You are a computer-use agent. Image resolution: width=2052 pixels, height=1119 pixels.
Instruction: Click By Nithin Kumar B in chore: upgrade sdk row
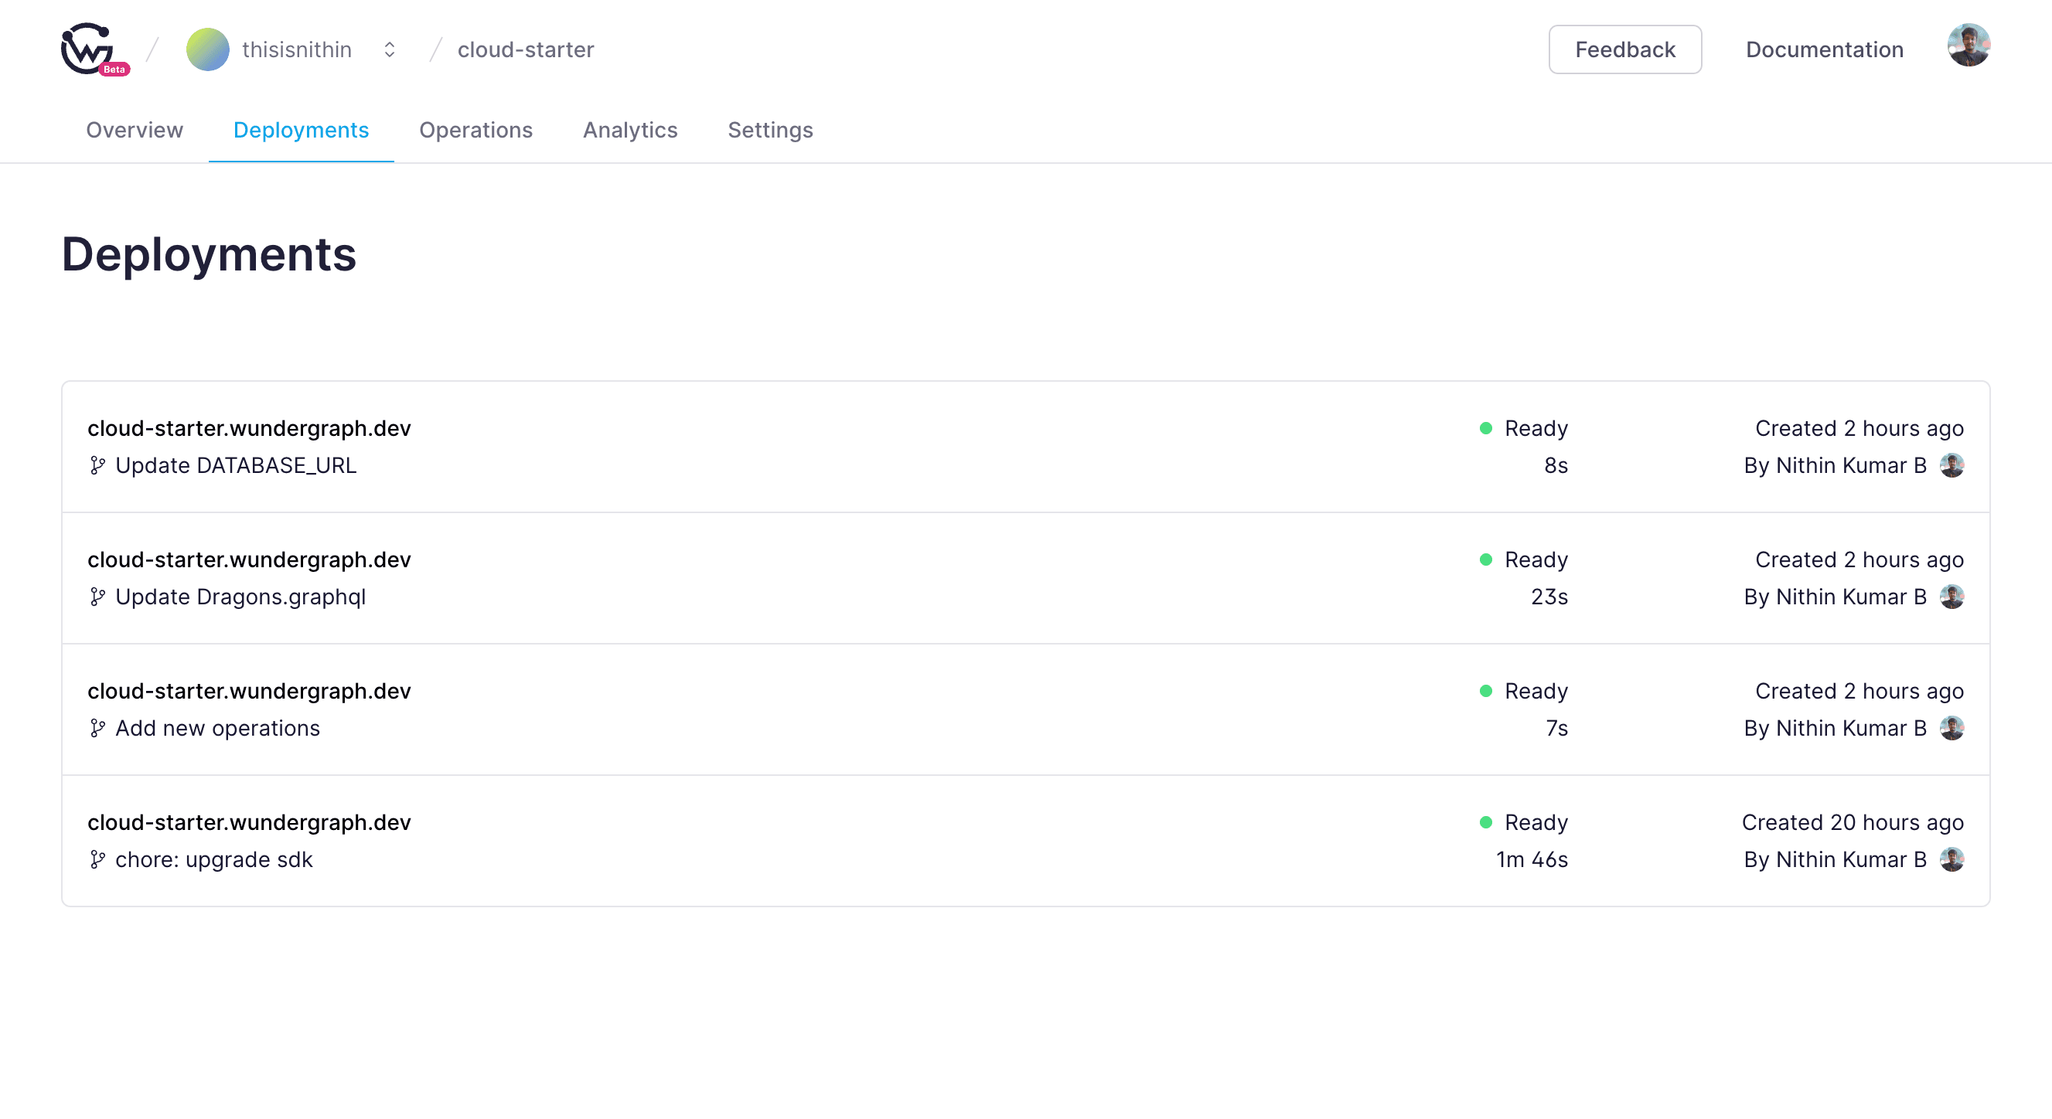1836,859
